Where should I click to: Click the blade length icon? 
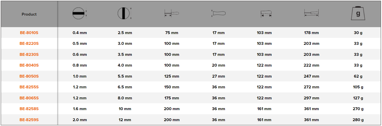coord(172,13)
